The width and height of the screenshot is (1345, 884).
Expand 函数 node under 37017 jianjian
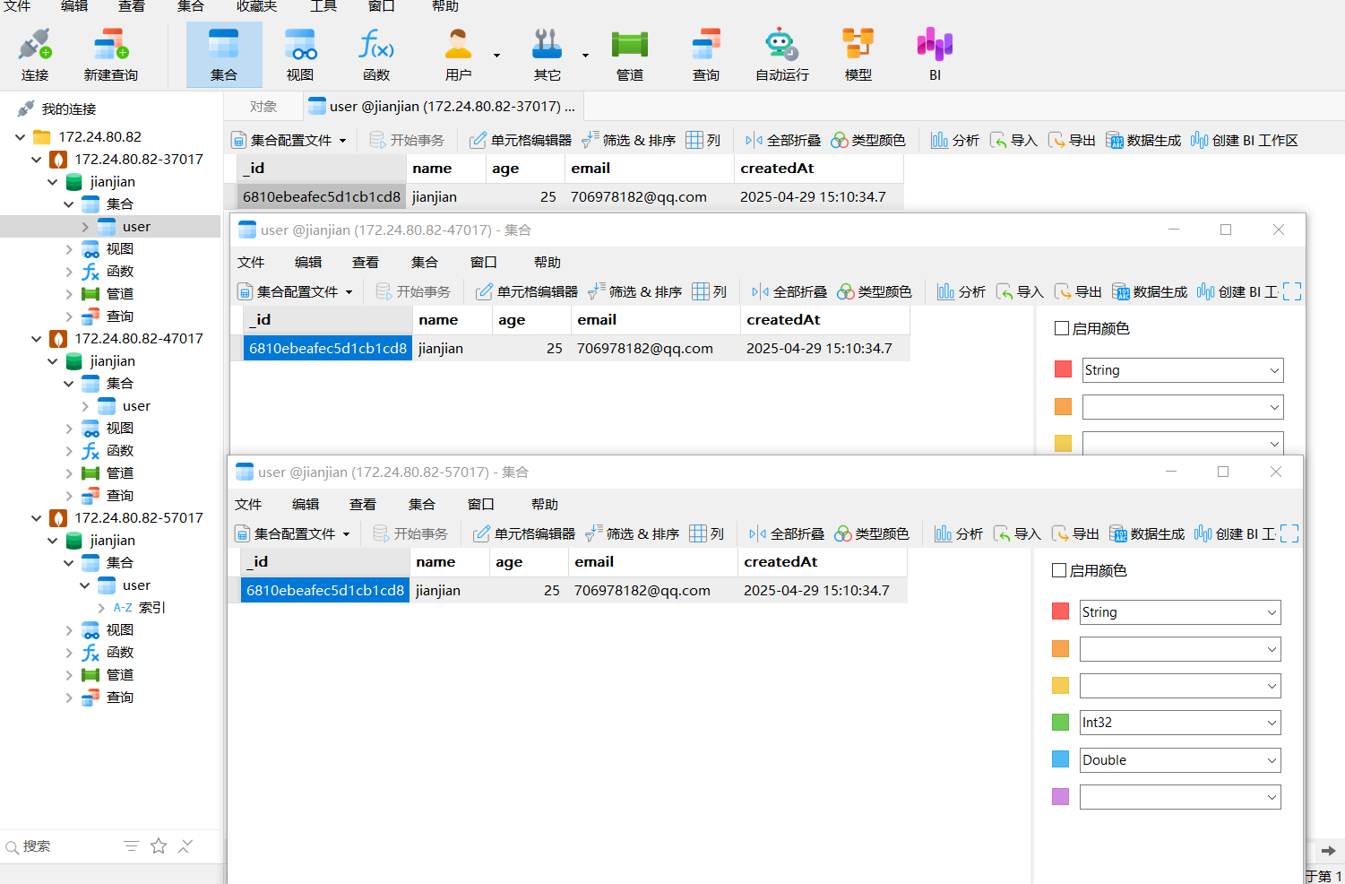point(69,272)
